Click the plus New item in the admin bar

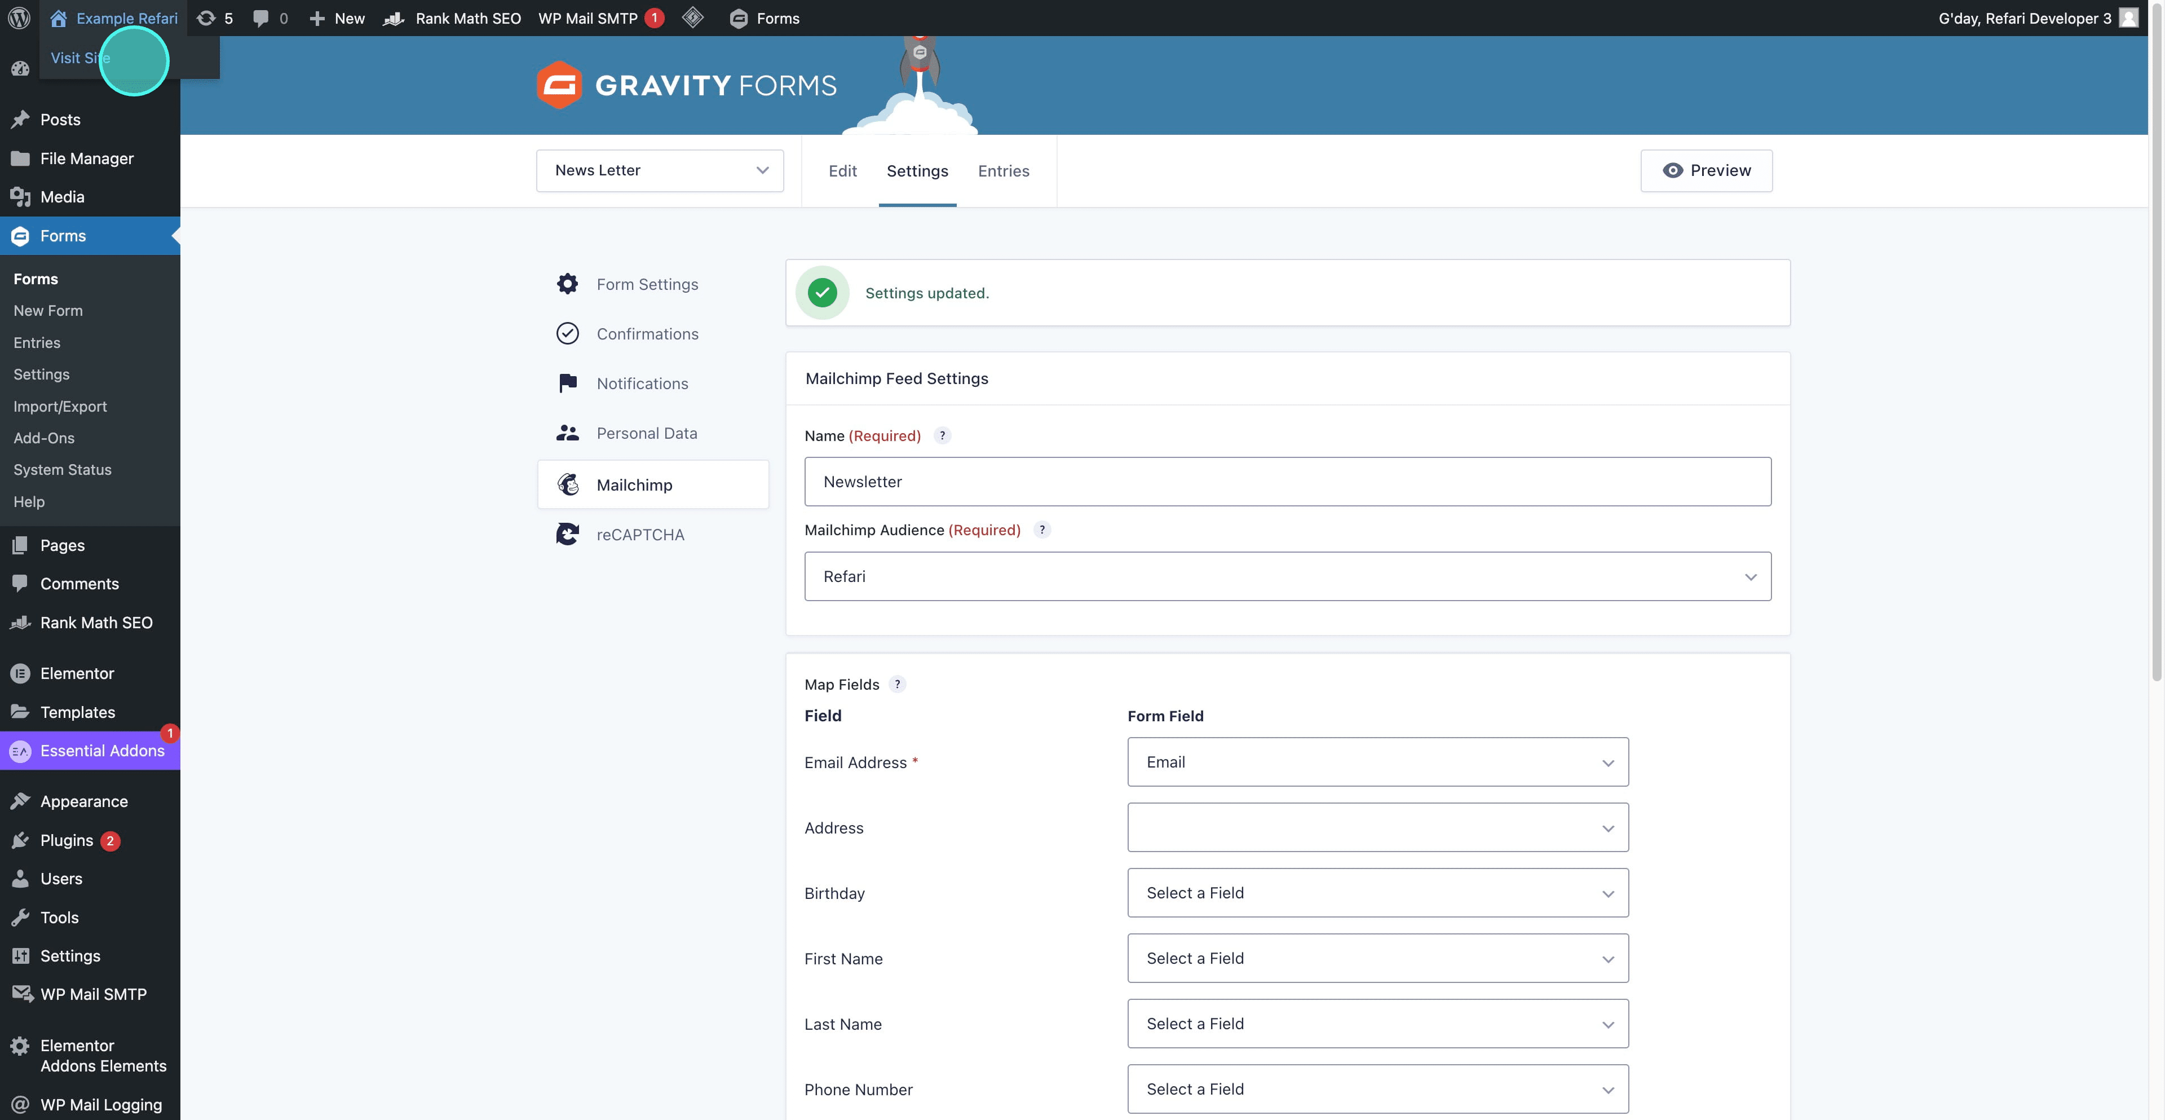337,17
